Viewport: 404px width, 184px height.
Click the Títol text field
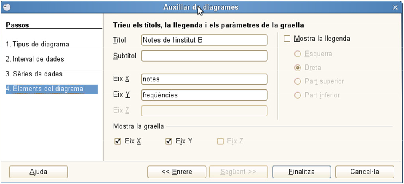204,40
